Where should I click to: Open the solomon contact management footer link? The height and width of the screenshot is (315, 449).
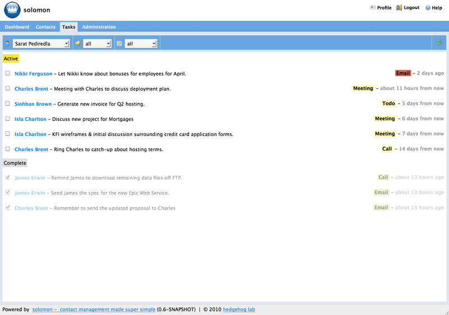coord(94,309)
